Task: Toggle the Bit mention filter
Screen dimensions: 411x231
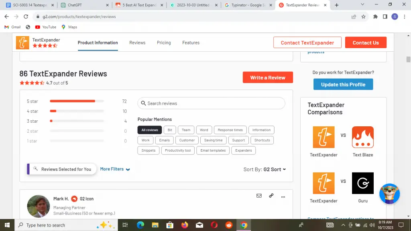Action: coord(170,130)
